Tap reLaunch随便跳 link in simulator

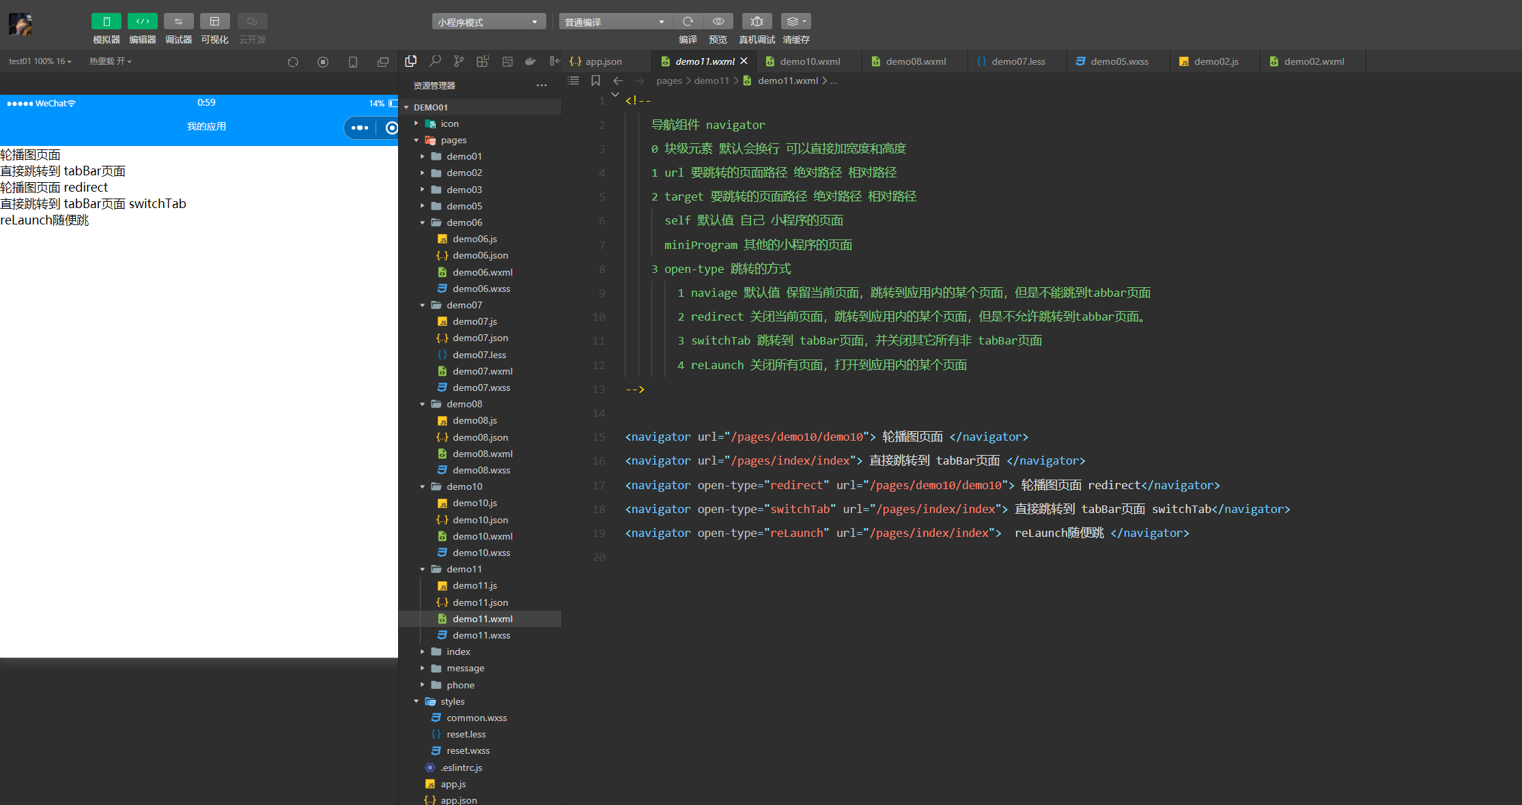point(44,220)
